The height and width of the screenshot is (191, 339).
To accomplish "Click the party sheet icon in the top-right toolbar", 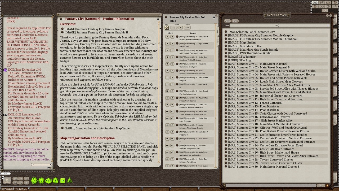I will click(x=328, y=2).
